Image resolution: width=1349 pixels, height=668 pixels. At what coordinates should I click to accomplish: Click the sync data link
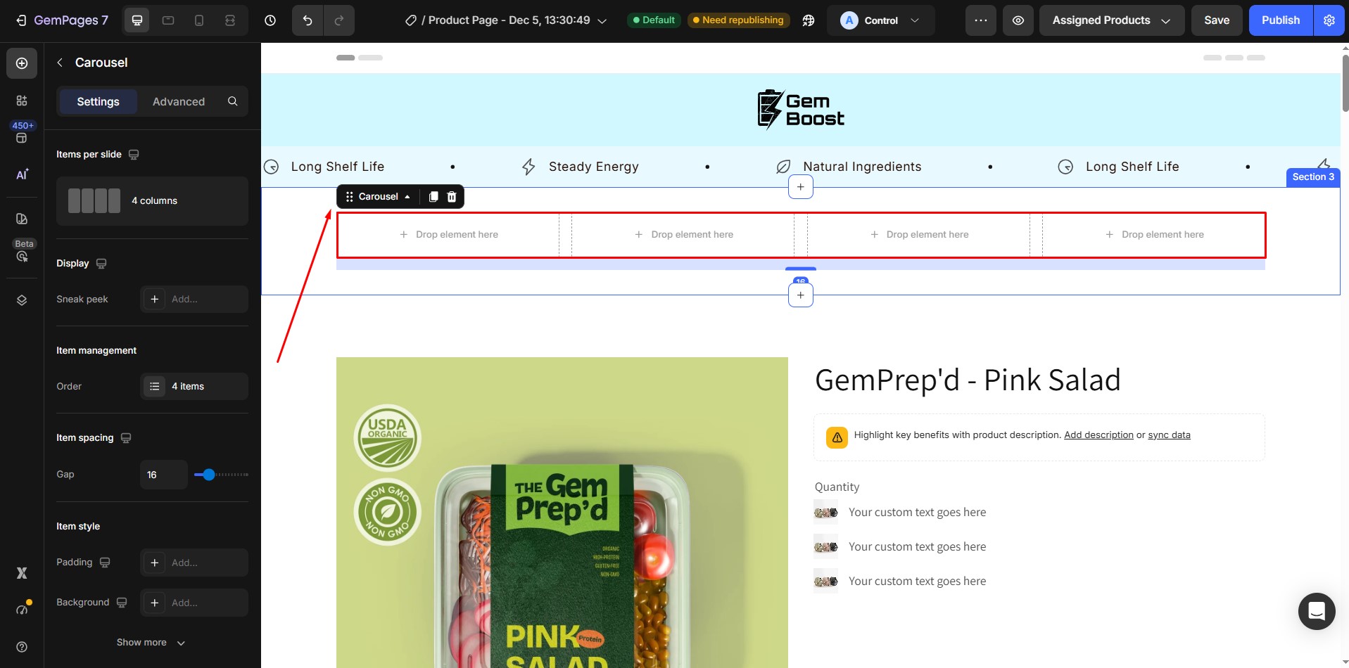click(x=1169, y=435)
